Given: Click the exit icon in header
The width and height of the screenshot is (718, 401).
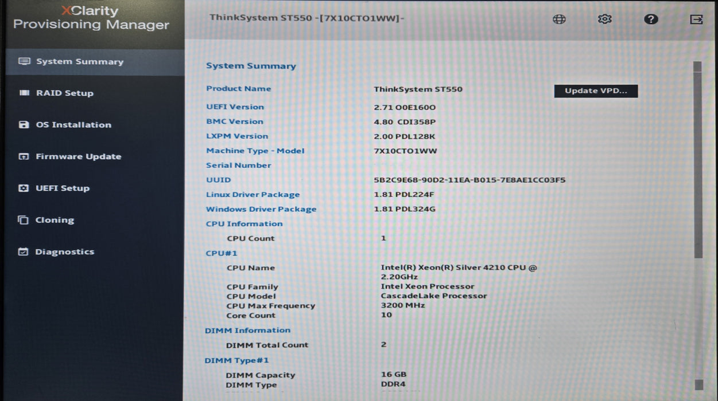Looking at the screenshot, I should pos(696,19).
